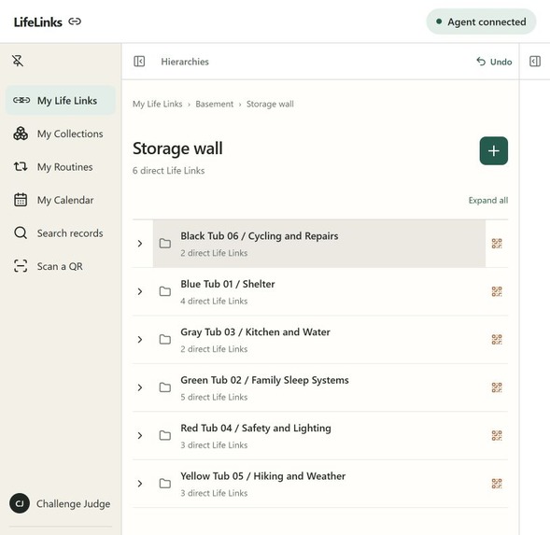This screenshot has width=550, height=535.
Task: Click the Storage wall breadcrumb
Action: 270,104
